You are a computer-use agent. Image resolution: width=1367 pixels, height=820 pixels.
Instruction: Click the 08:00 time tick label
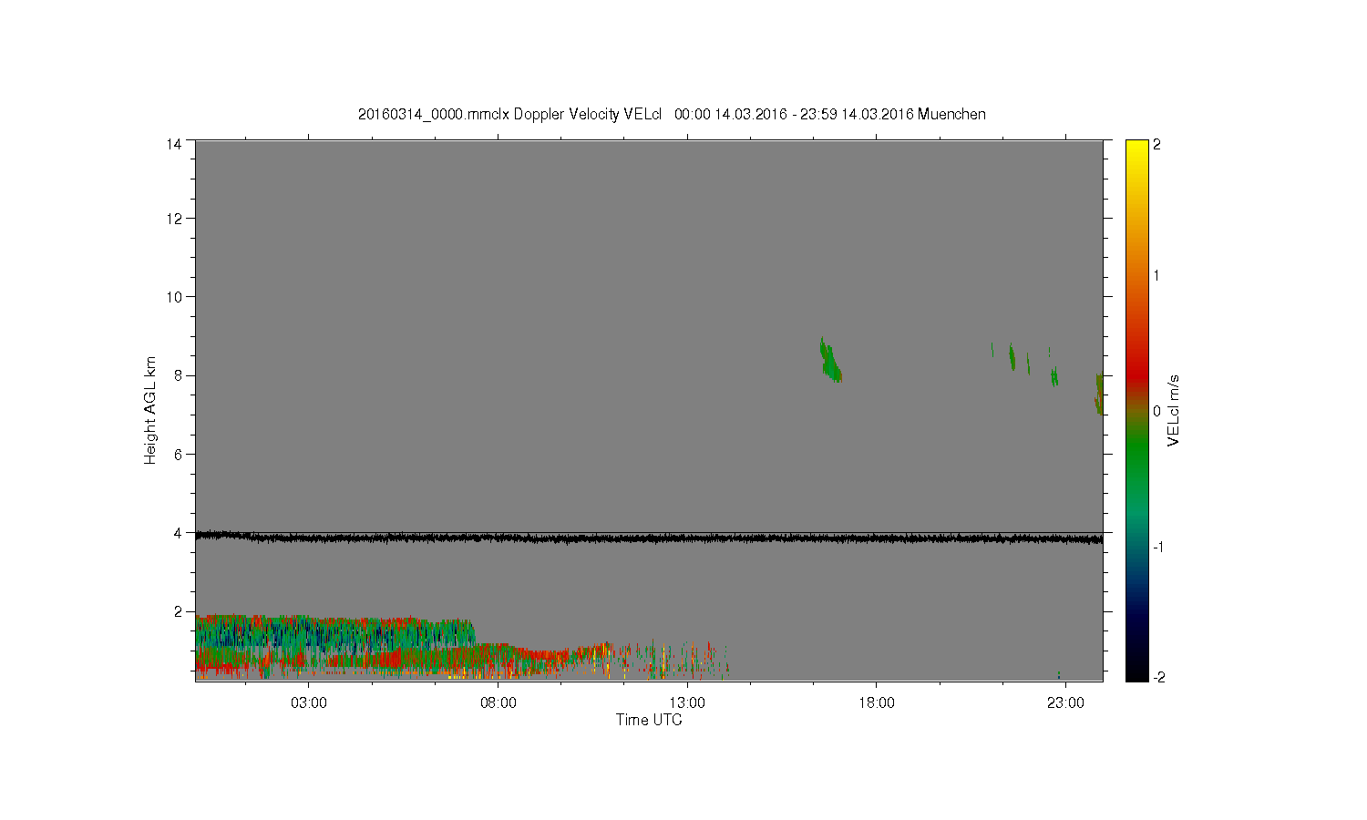coord(498,702)
